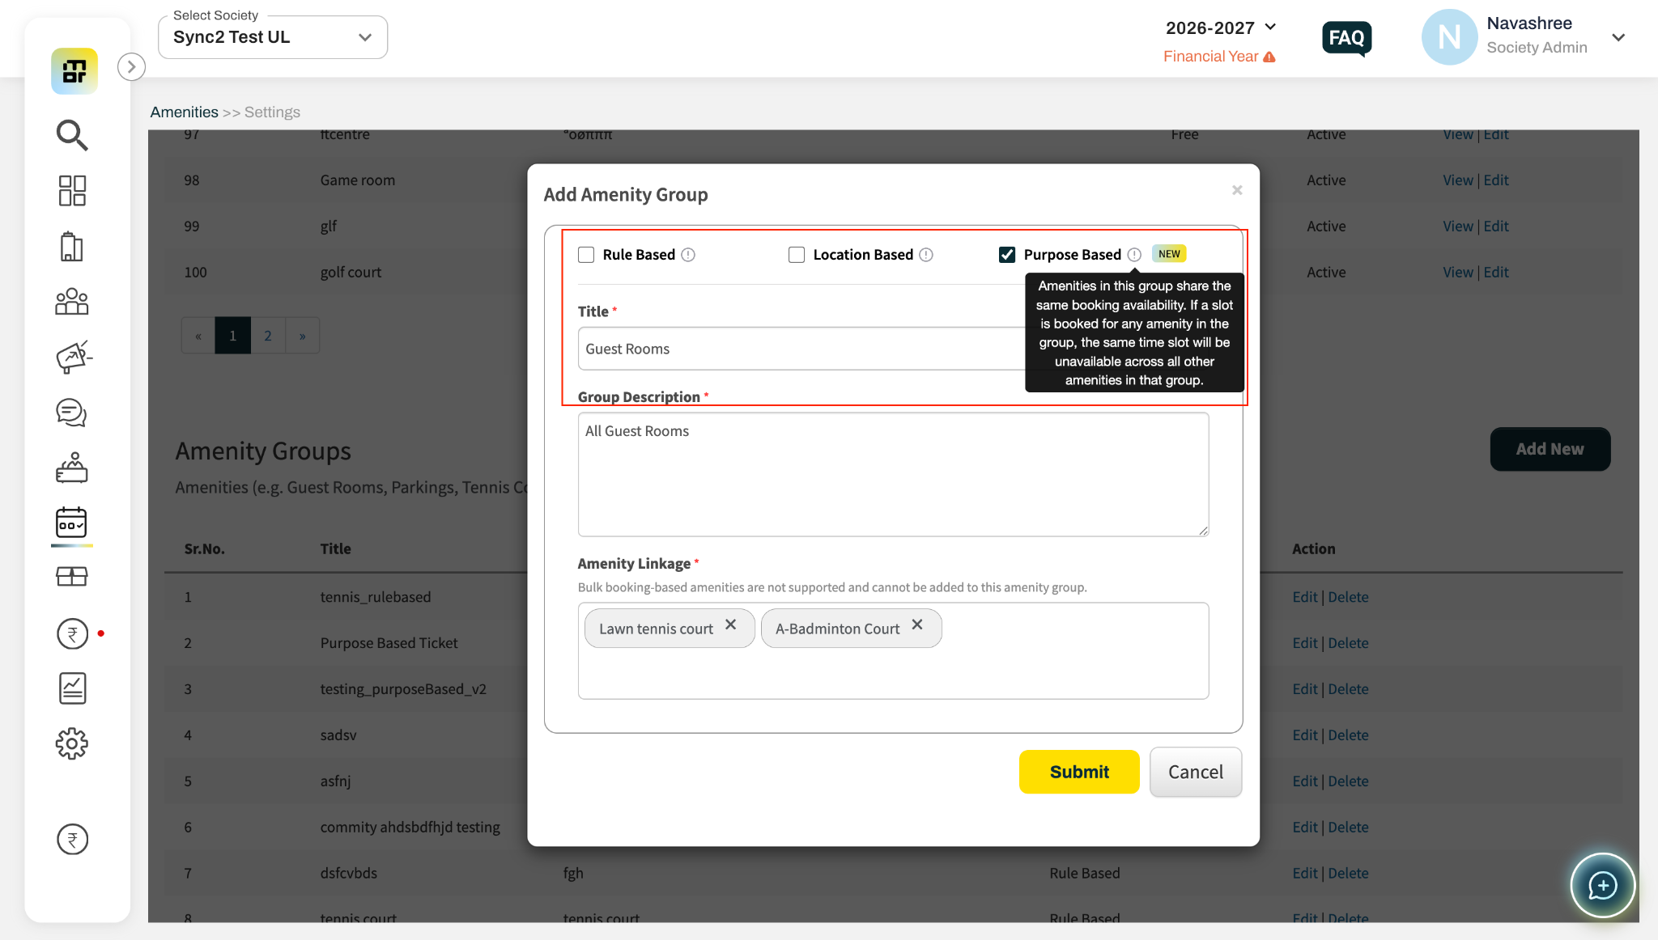Image resolution: width=1658 pixels, height=940 pixels.
Task: Click pagination page 1
Action: point(232,336)
